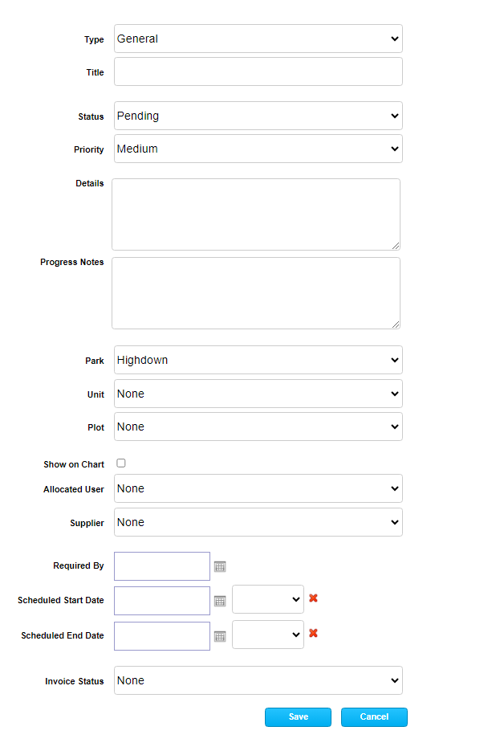Screen dimensions: 492x747
Task: Change Priority dropdown from Medium
Action: pos(258,149)
